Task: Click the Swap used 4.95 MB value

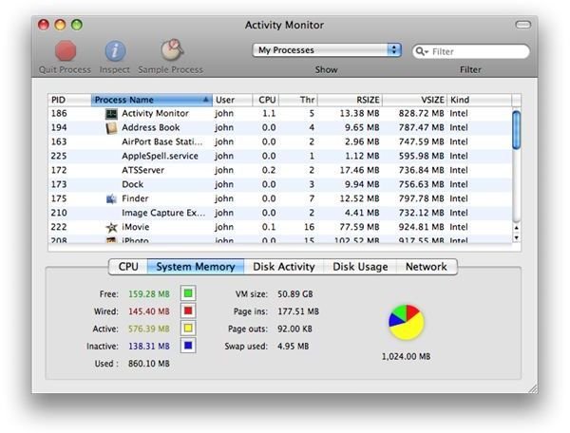Action: (x=293, y=347)
